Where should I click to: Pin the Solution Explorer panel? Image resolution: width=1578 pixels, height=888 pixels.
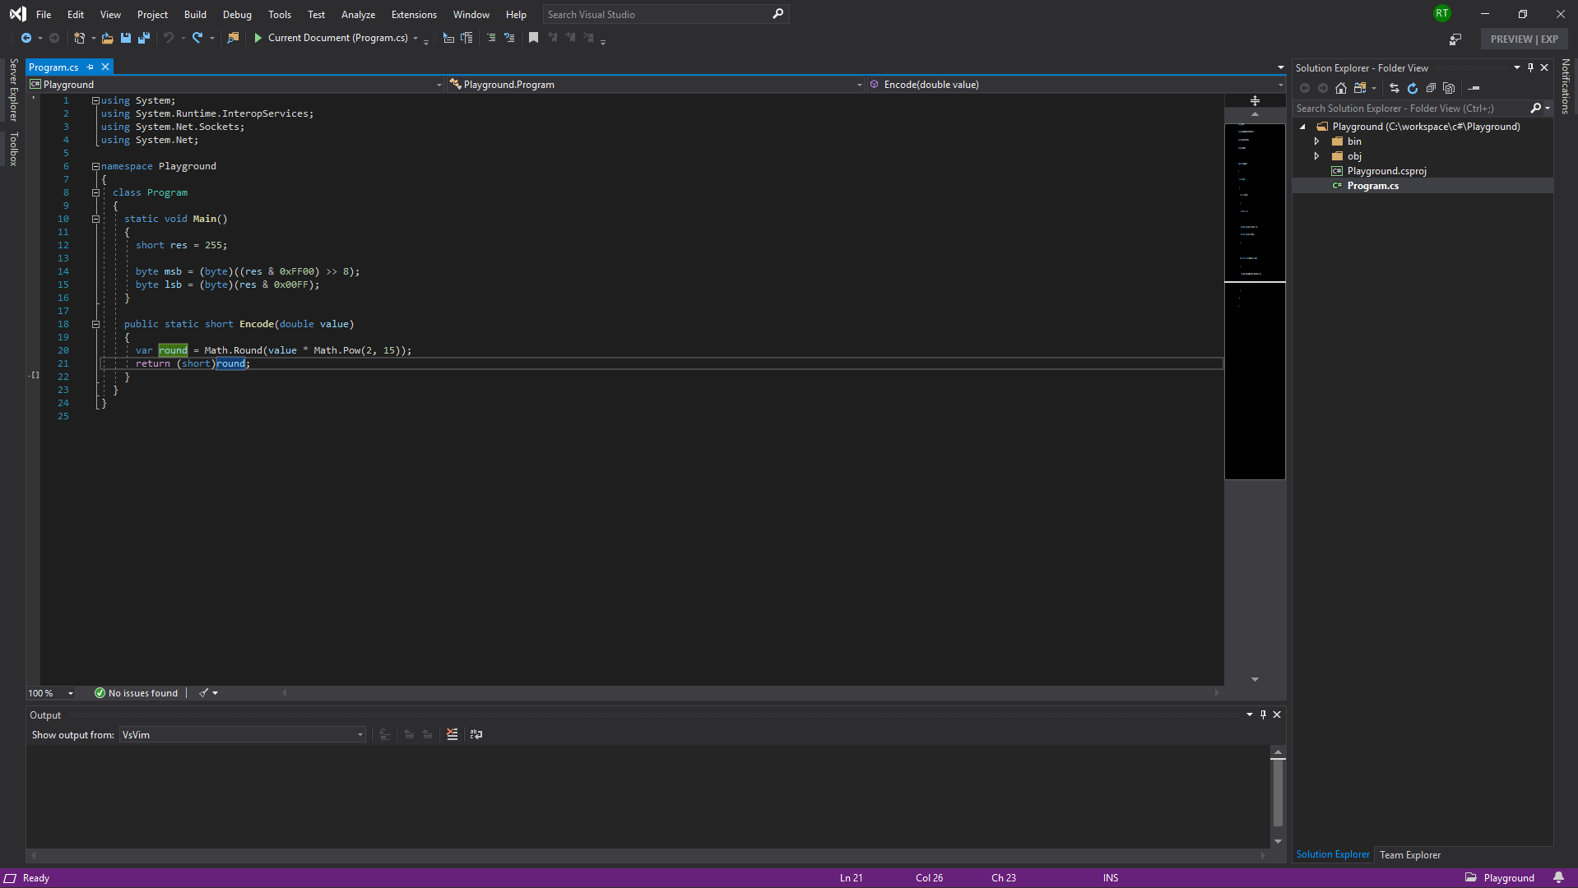(x=1530, y=67)
